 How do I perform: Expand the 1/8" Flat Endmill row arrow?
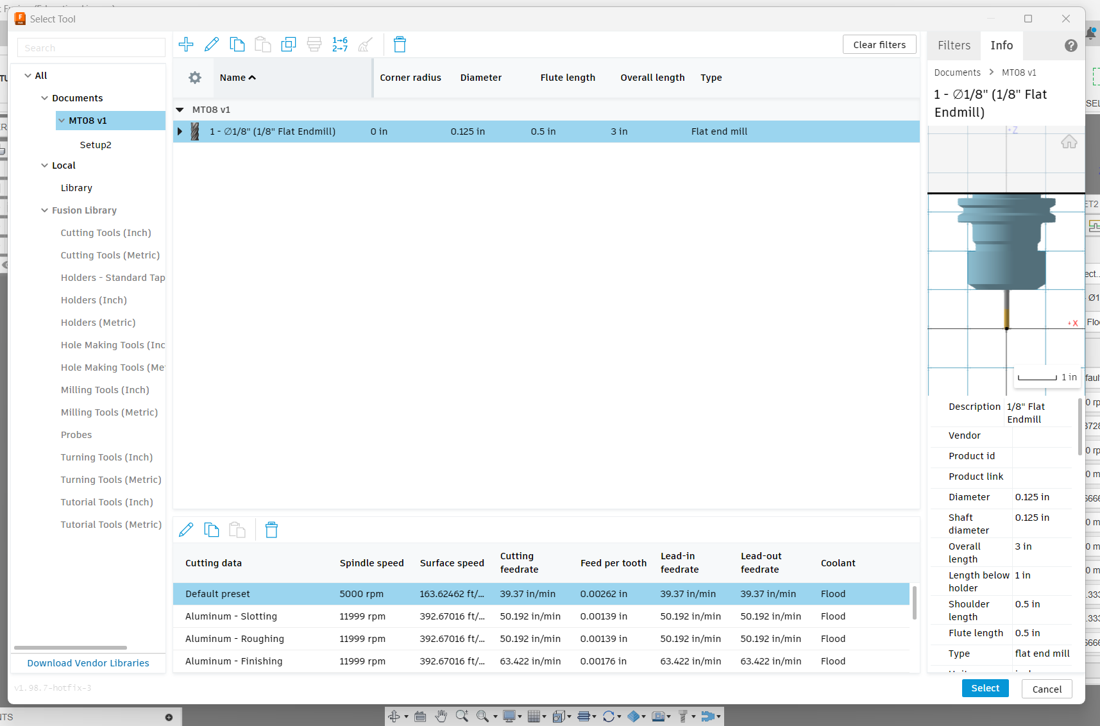click(x=180, y=131)
